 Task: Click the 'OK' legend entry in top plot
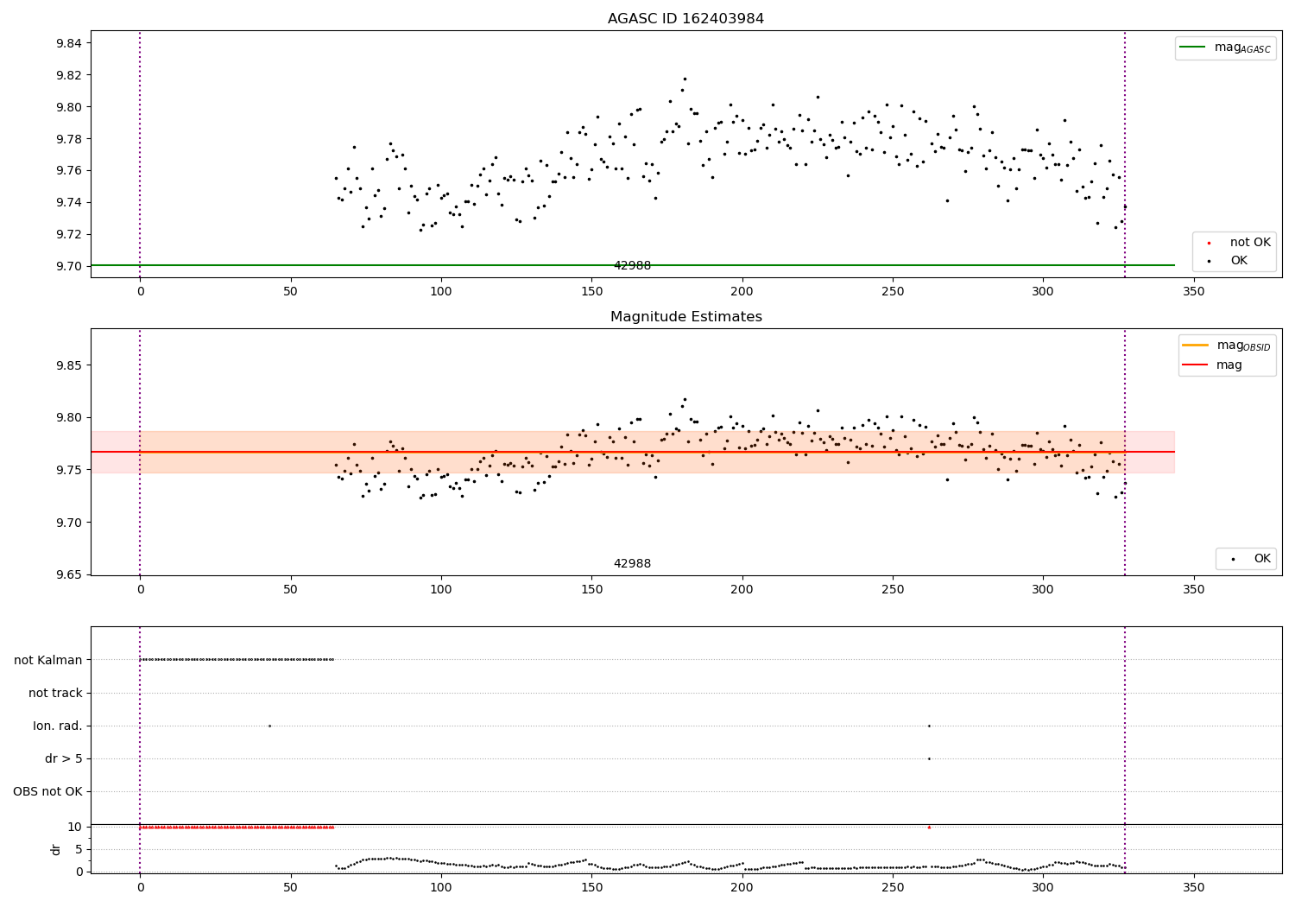coord(1229,260)
